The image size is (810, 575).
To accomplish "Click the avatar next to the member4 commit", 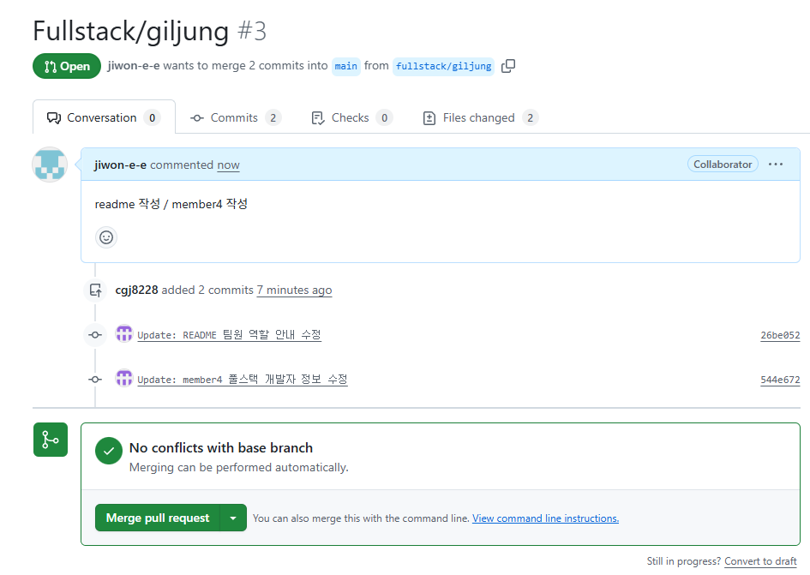I will [124, 378].
